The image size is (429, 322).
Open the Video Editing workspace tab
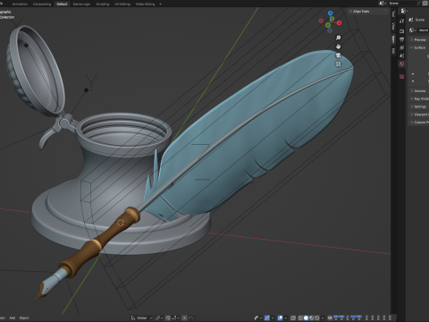pos(145,4)
